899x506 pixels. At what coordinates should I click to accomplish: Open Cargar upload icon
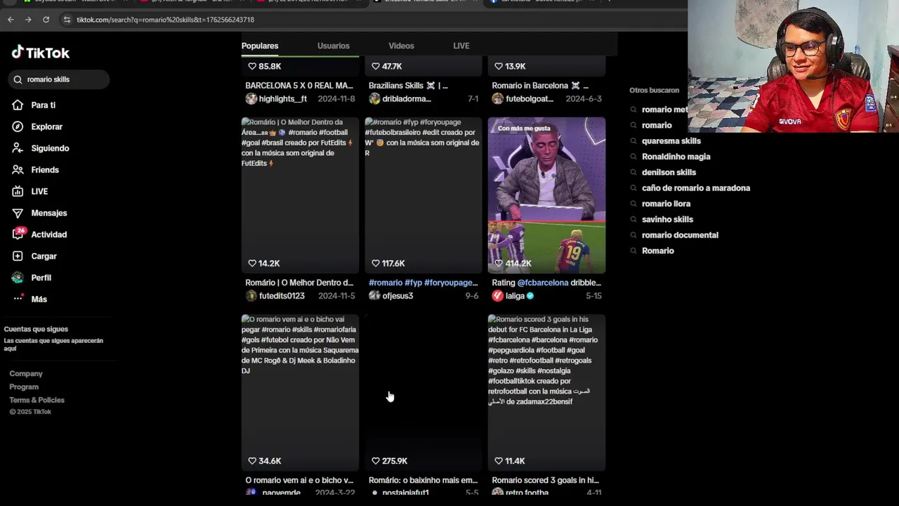point(18,256)
